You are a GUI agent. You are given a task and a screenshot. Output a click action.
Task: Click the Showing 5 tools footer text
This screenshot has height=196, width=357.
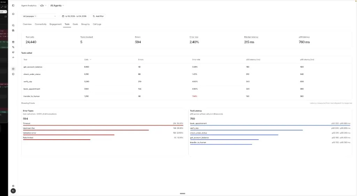tap(28, 103)
